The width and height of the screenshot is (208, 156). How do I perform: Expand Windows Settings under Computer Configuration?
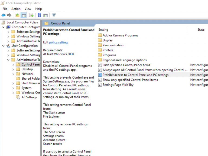(x=8, y=37)
